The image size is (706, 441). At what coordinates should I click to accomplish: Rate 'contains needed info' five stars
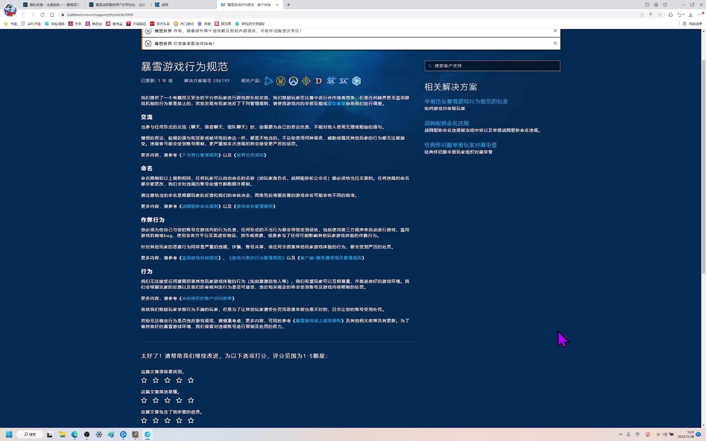(x=191, y=420)
